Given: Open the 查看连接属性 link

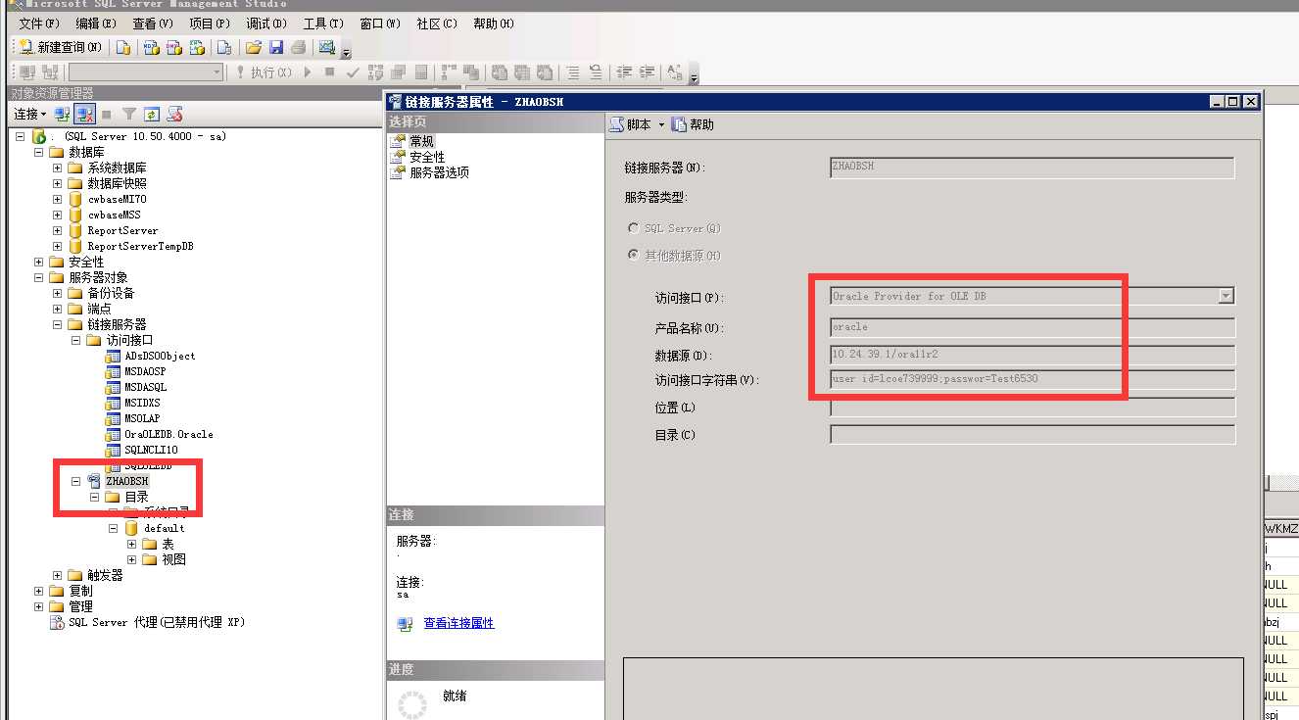Looking at the screenshot, I should pyautogui.click(x=458, y=623).
